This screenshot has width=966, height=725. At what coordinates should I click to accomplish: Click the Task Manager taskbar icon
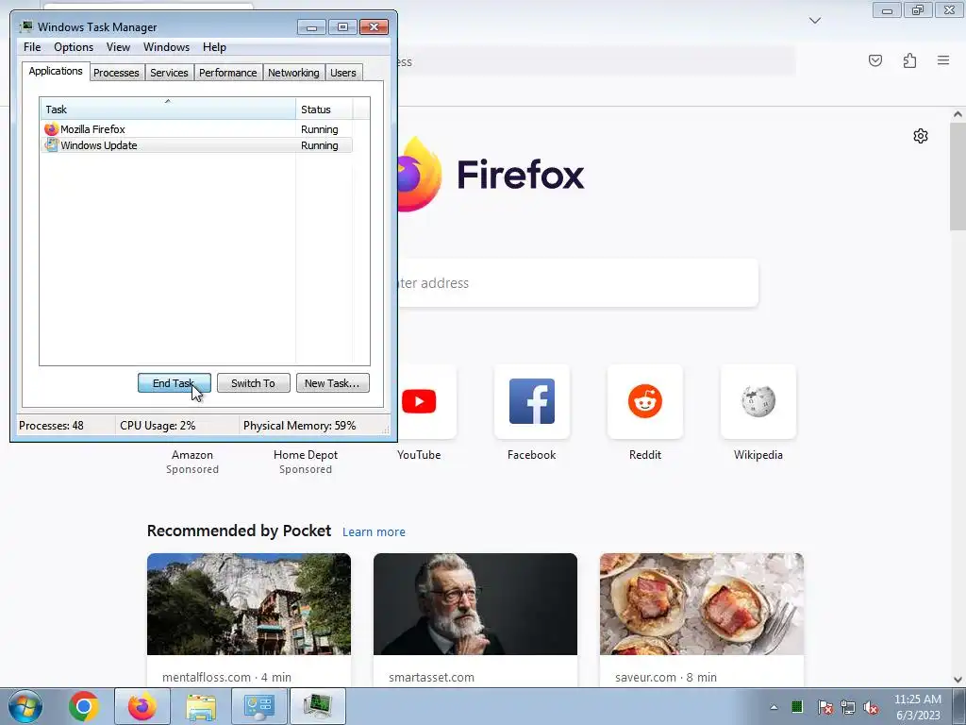pos(318,706)
